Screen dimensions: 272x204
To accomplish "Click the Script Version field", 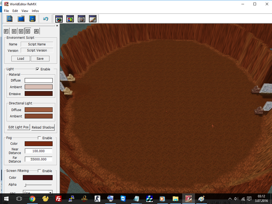I will [37, 50].
